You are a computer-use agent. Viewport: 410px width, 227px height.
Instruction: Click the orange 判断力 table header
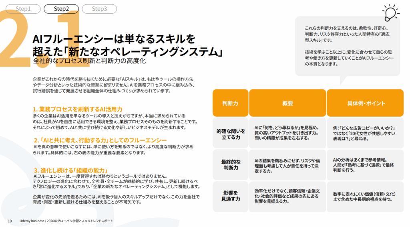pos(230,103)
